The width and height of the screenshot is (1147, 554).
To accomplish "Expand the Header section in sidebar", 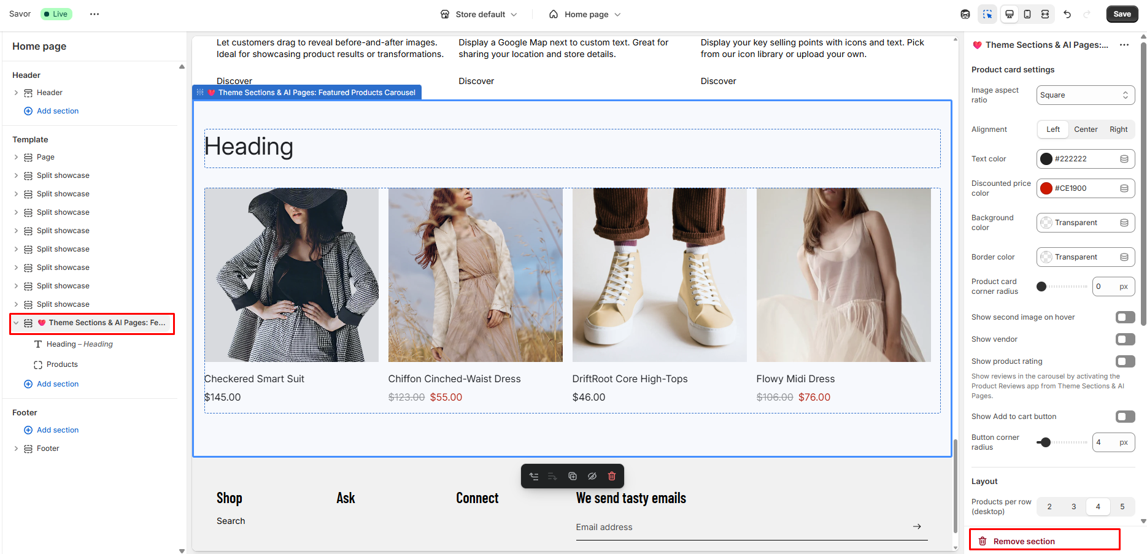I will [x=16, y=93].
